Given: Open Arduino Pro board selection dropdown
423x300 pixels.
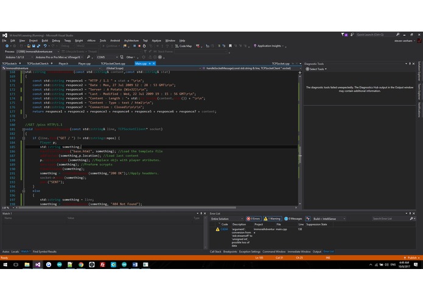Looking at the screenshot, I should (x=59, y=57).
